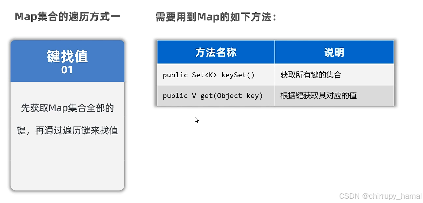Click the cell 'public Set<K> keySet()'
423x203 pixels.
[216, 75]
